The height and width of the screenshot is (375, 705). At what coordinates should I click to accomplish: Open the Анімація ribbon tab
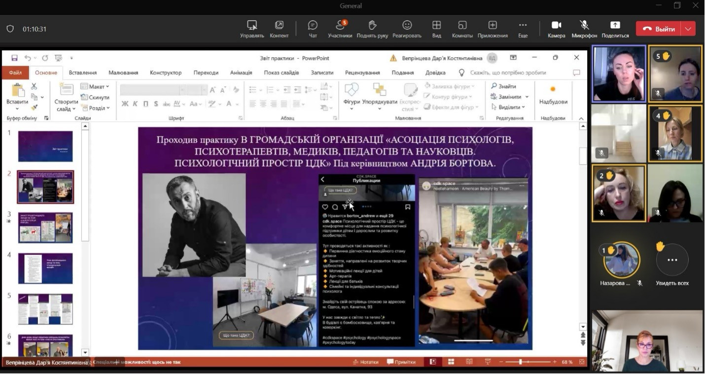click(241, 73)
